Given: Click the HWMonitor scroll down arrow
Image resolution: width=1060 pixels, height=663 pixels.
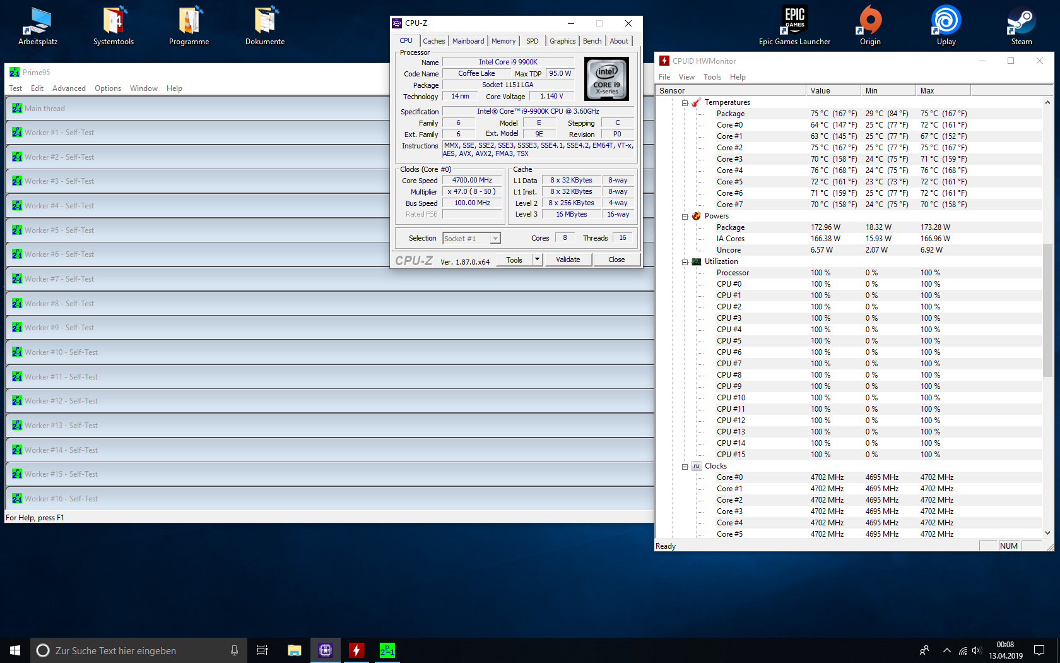Looking at the screenshot, I should [1047, 533].
